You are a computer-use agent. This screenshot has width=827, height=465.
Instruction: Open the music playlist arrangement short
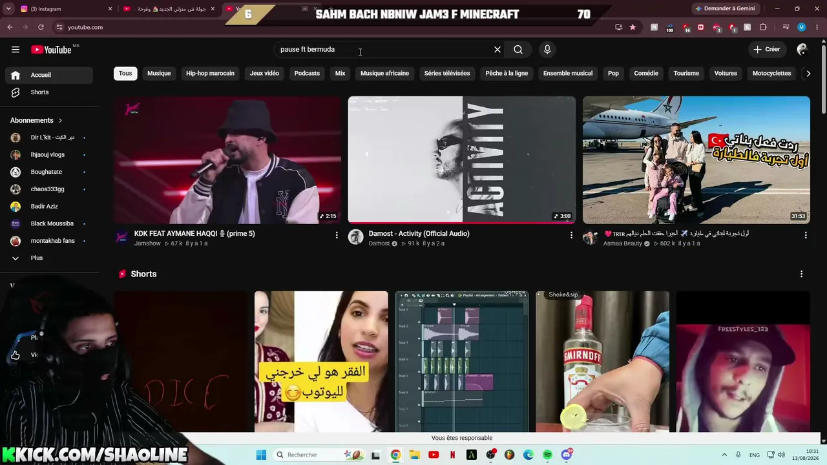(462, 362)
